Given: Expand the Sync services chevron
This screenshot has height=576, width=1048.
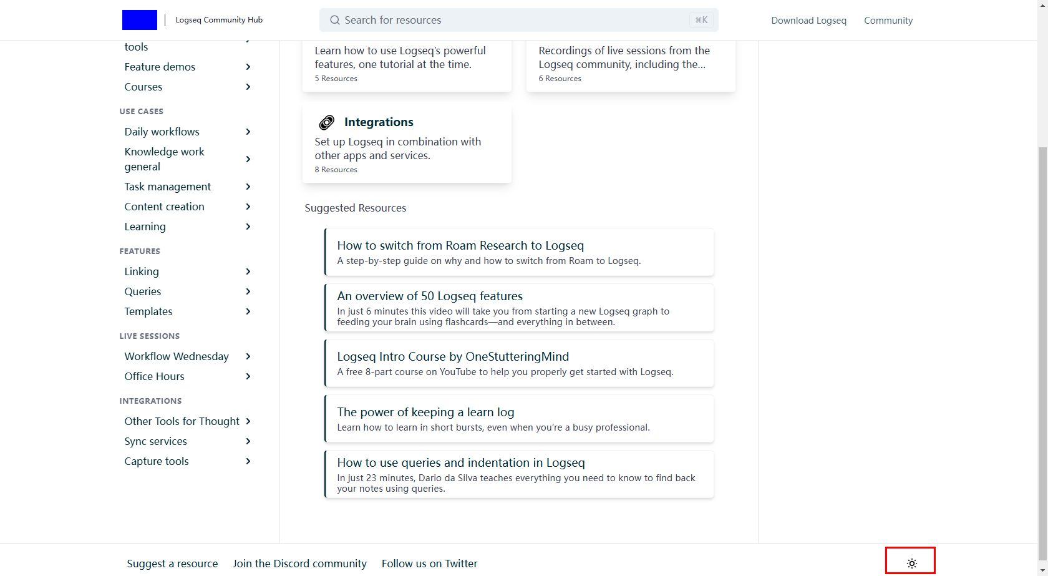Looking at the screenshot, I should [x=248, y=441].
